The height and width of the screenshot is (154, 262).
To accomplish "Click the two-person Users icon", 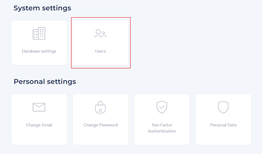I will [100, 33].
